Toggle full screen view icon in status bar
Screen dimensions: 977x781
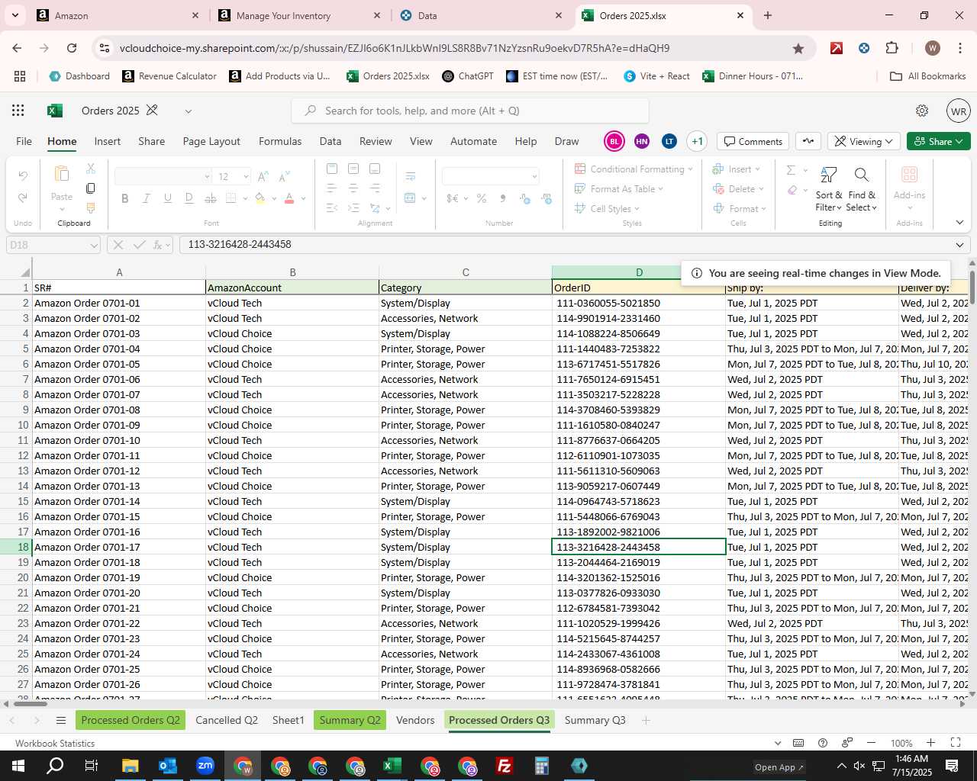(955, 743)
